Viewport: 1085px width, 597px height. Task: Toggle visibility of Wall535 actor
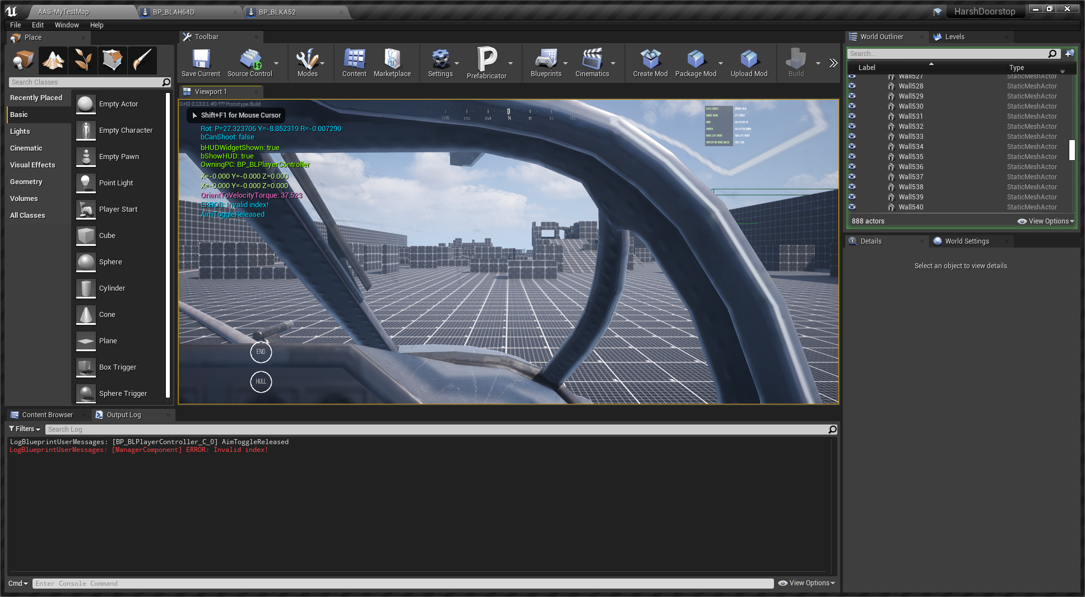852,157
